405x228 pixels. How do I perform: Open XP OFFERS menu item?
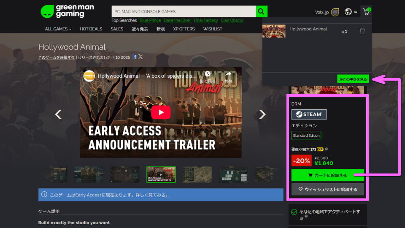pos(184,29)
